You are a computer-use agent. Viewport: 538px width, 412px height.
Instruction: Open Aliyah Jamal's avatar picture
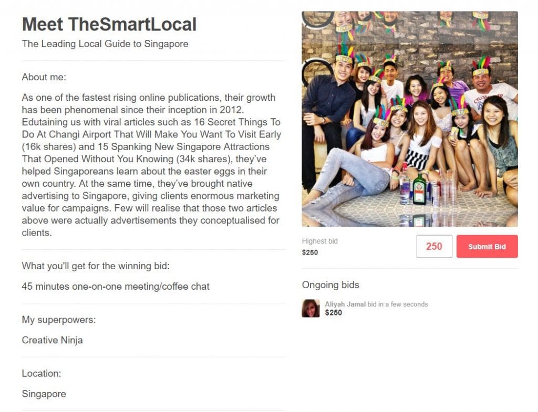pyautogui.click(x=311, y=308)
